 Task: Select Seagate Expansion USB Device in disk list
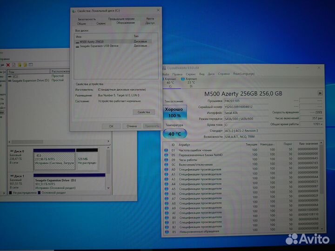99,46
